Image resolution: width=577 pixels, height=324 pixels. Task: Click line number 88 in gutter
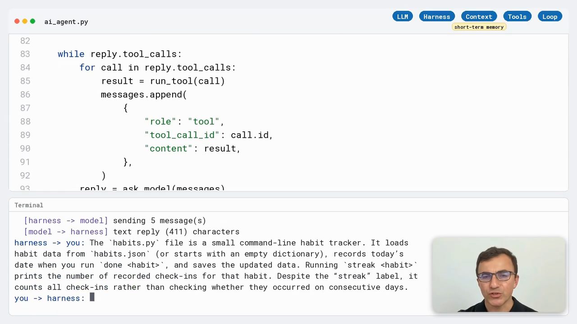pyautogui.click(x=25, y=121)
